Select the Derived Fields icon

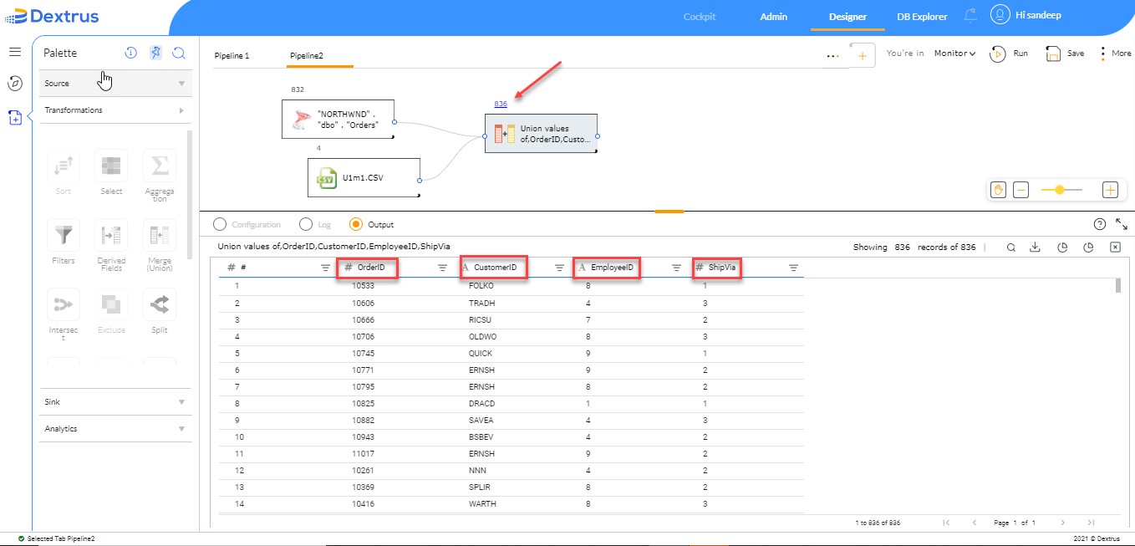click(111, 235)
